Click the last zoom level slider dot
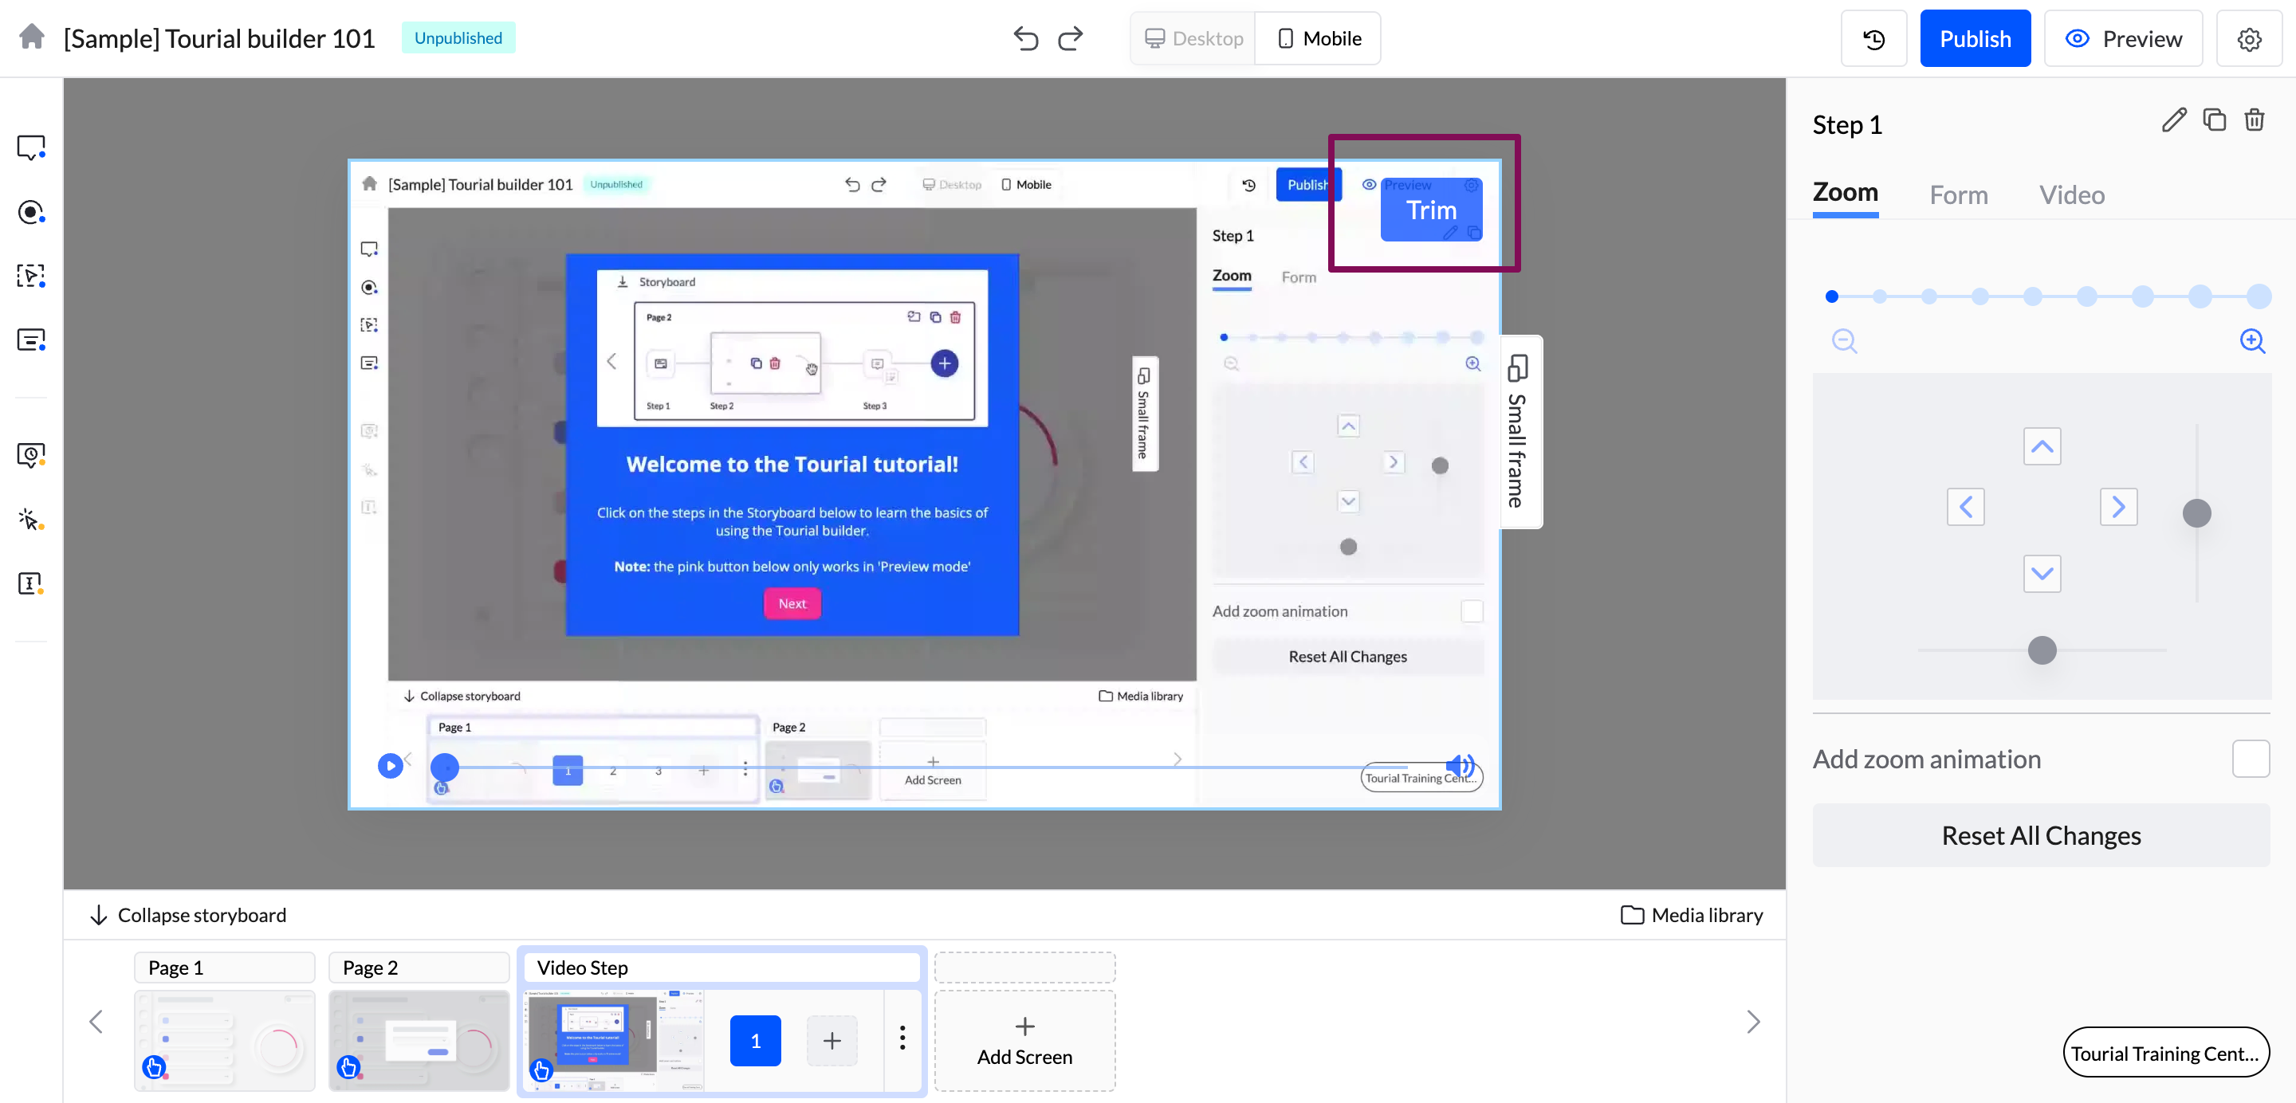2296x1103 pixels. (2258, 296)
